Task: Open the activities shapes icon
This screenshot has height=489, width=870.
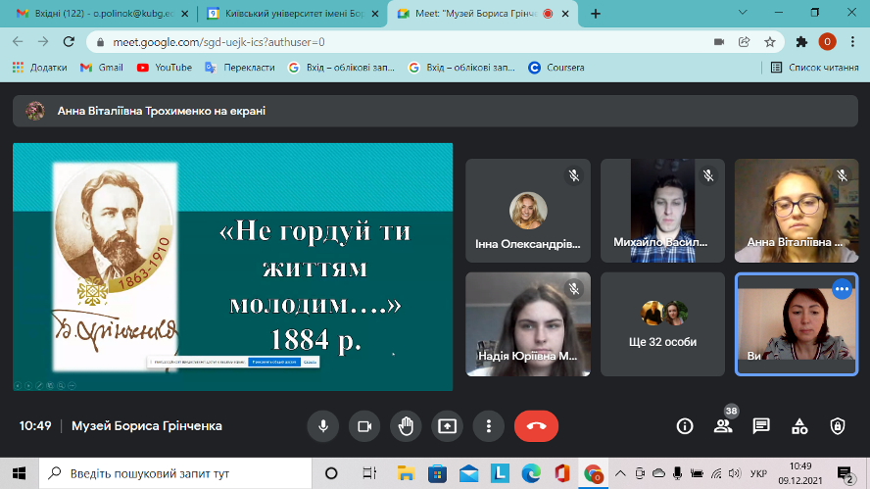Action: coord(799,426)
